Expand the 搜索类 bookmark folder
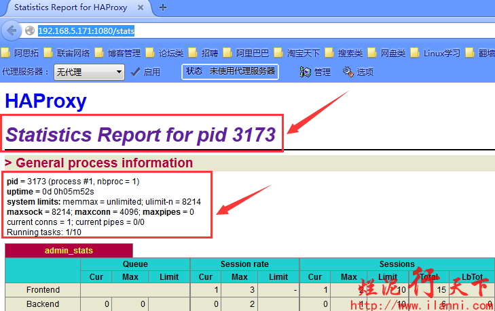Screen dimensions: 495x311 [x=344, y=53]
